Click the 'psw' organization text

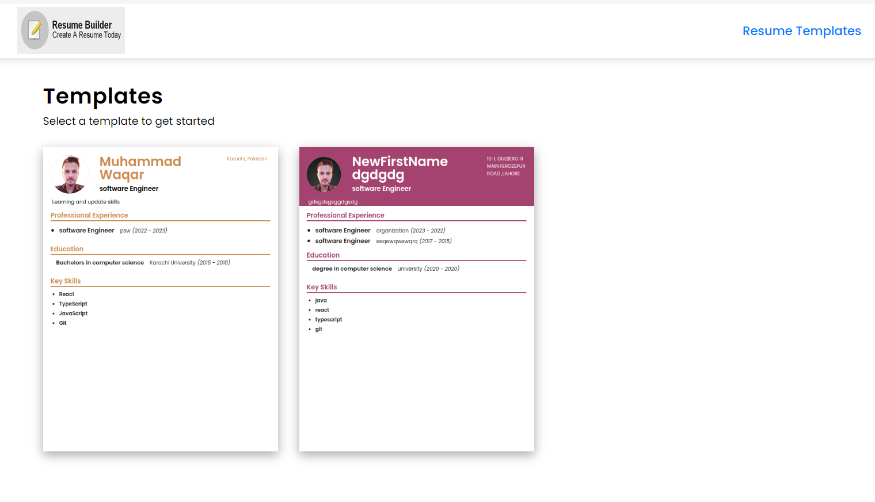coord(125,231)
